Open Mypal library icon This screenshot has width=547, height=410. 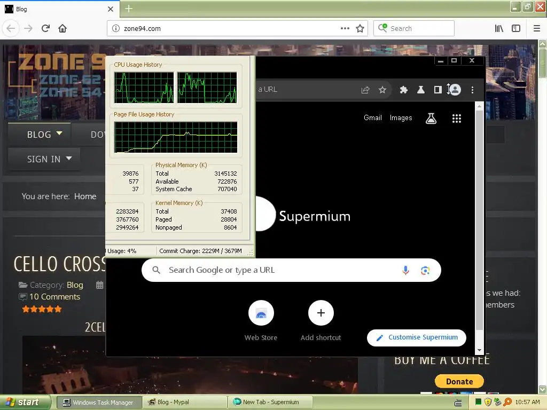point(499,28)
